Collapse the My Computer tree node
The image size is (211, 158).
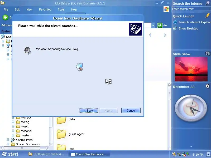(x=3, y=46)
